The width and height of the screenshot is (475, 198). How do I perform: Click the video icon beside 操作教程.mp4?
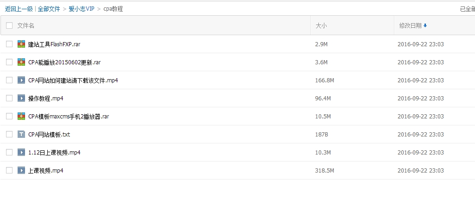(21, 98)
